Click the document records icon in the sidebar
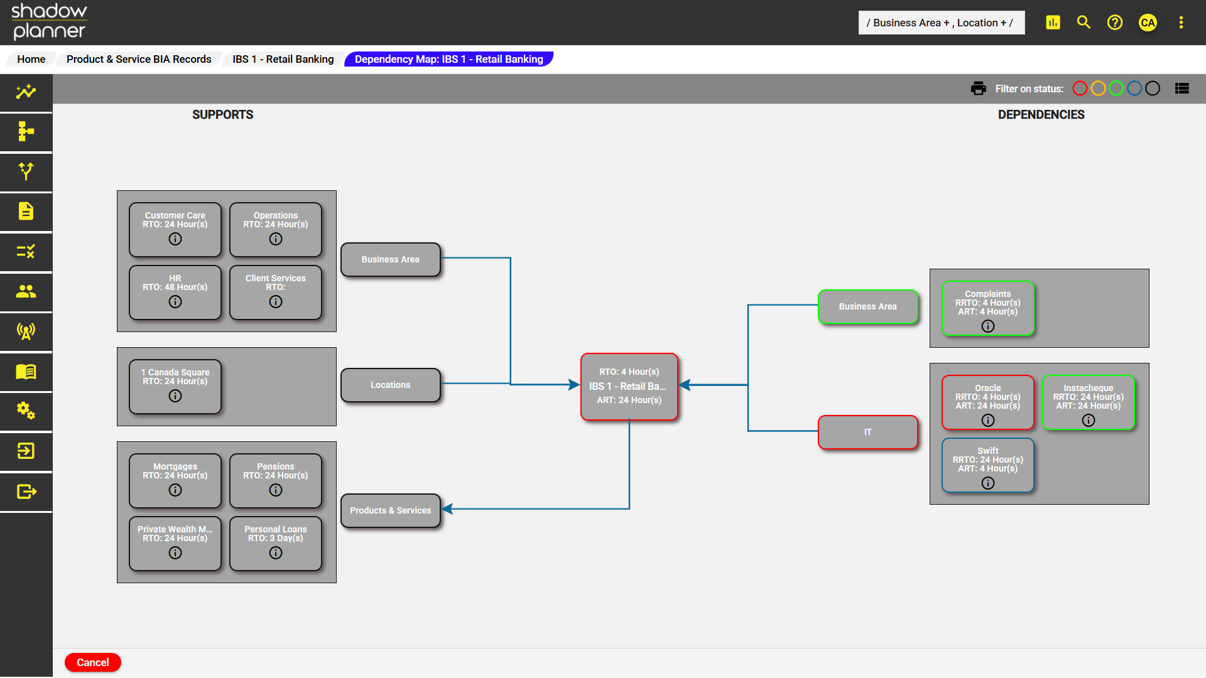 pos(26,212)
